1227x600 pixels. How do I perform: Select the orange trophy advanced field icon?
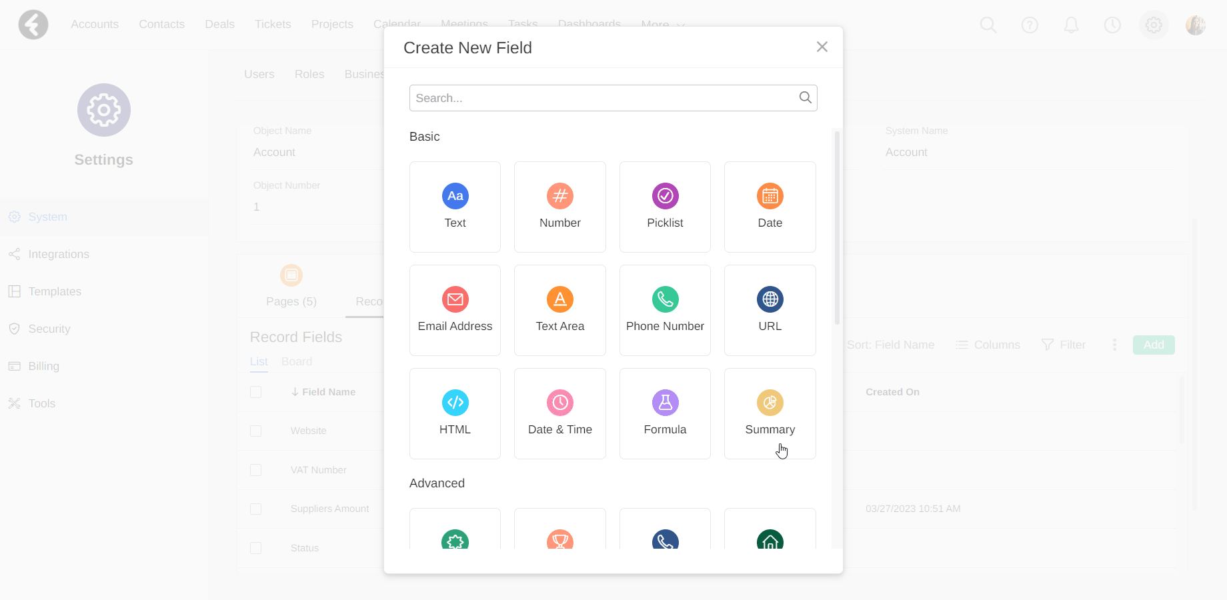(x=560, y=539)
